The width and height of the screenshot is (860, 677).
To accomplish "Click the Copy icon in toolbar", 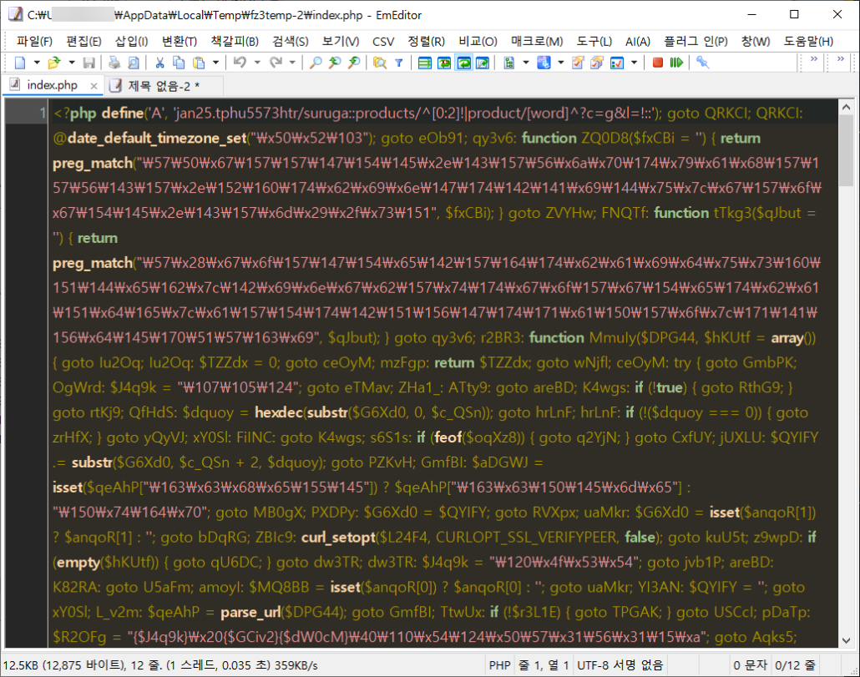I will coord(179,63).
